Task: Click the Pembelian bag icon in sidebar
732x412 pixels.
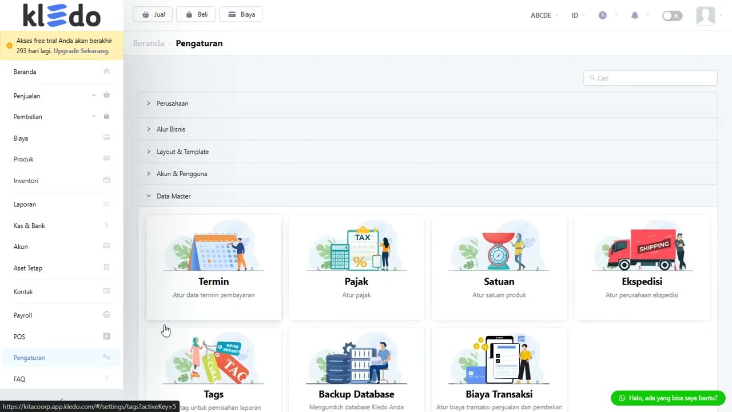Action: click(106, 116)
